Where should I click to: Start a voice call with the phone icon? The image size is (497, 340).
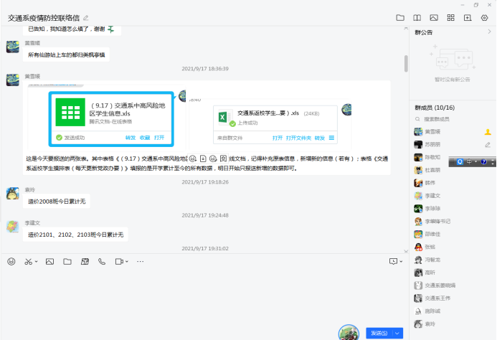[102, 262]
